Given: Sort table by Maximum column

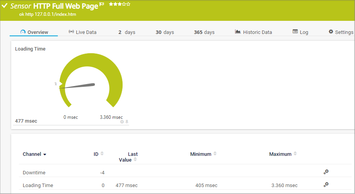Looking at the screenshot, I should point(295,154).
